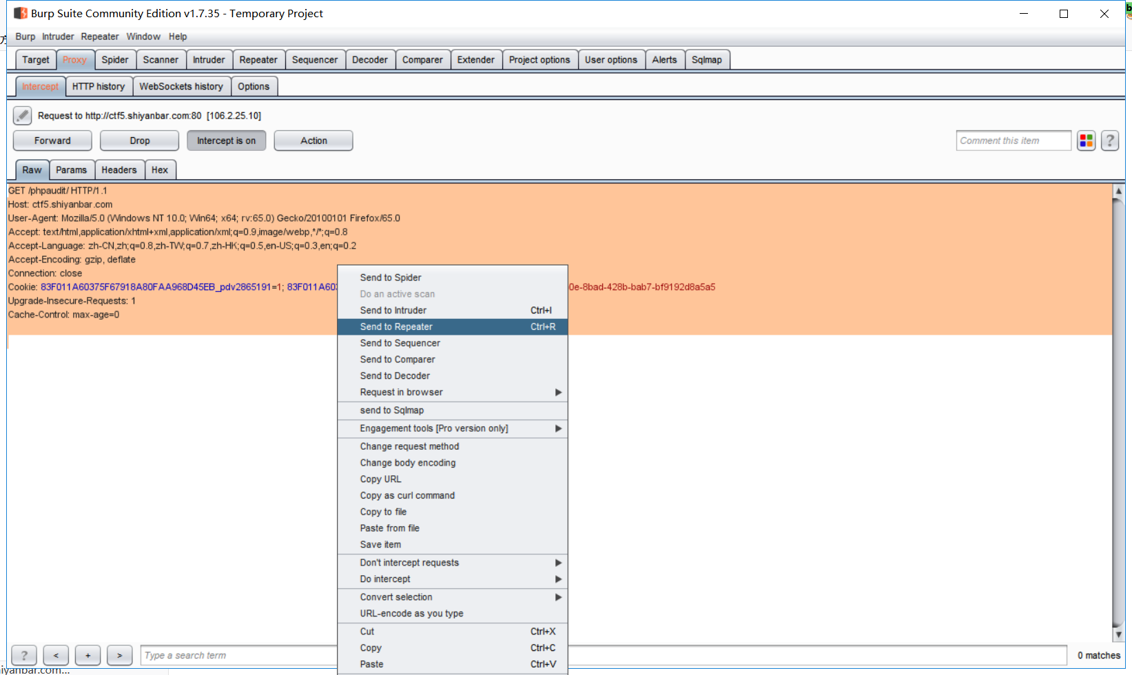
Task: Open the Help menu
Action: (x=178, y=37)
